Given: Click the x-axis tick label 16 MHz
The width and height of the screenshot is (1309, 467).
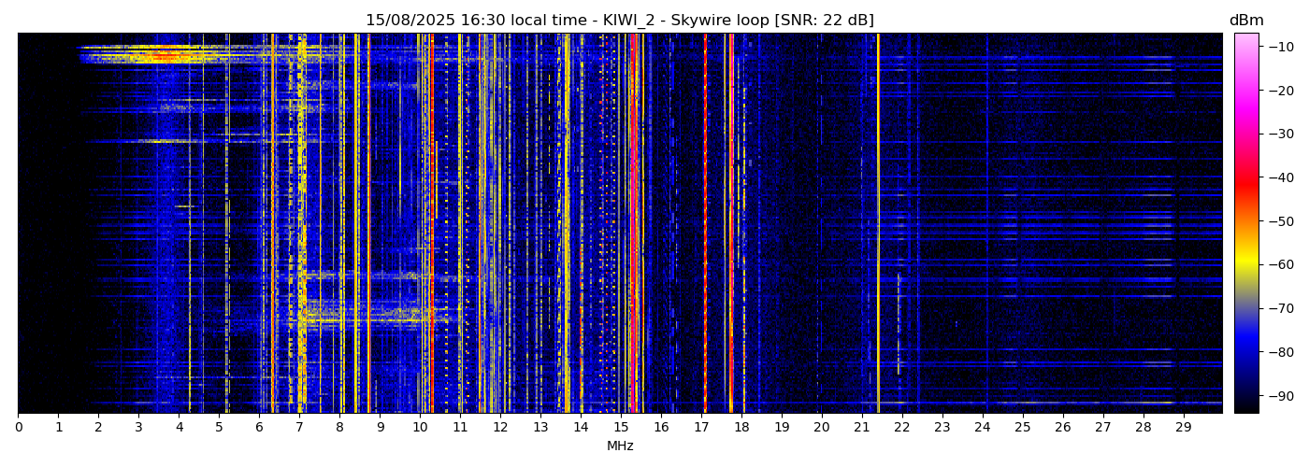Looking at the screenshot, I should point(661,428).
